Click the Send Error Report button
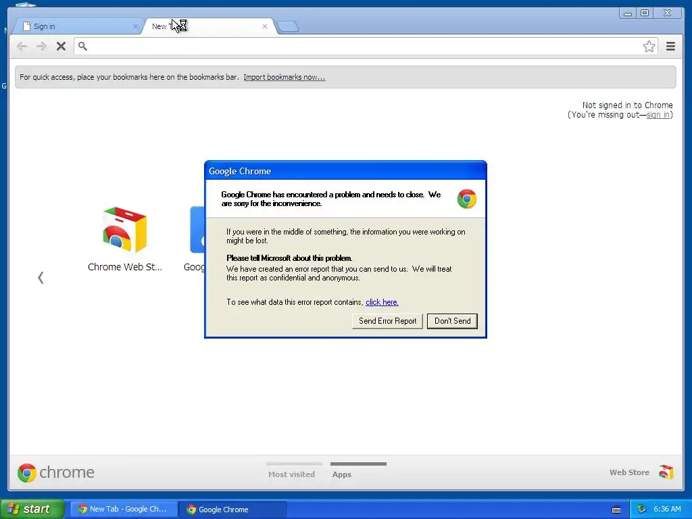This screenshot has width=692, height=519. (x=387, y=321)
